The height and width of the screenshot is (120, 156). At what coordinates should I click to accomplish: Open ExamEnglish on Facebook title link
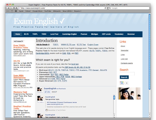[55, 89]
